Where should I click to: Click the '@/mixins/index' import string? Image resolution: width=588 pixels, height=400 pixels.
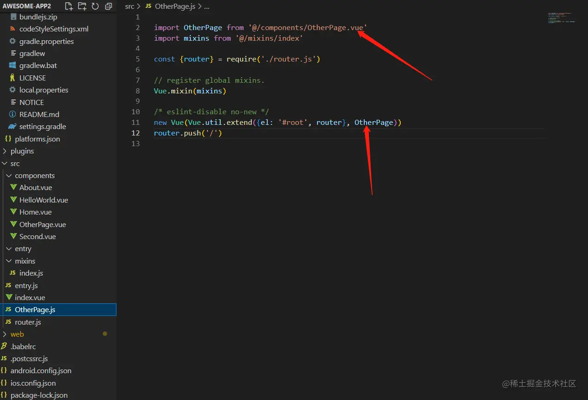click(269, 38)
